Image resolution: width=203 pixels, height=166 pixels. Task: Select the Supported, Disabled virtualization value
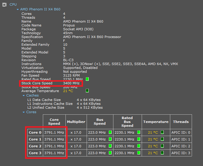pos(80,68)
